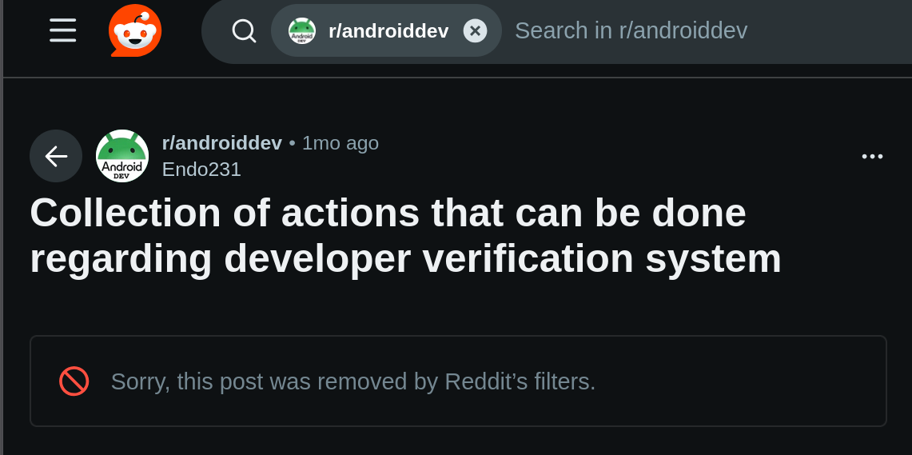Remove the r/androiddev search filter chip
The width and height of the screenshot is (912, 455).
tap(475, 31)
